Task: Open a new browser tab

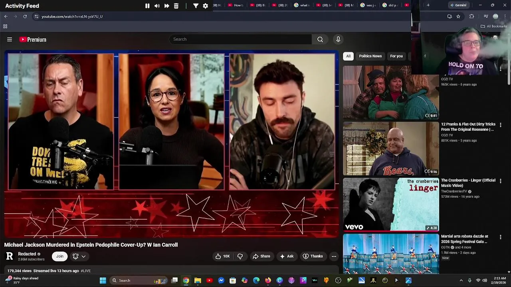Action: click(x=428, y=5)
